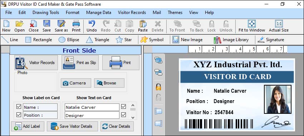Click the Position label input field

tap(40, 115)
